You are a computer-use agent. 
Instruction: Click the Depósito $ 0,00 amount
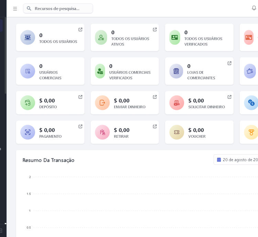click(47, 101)
